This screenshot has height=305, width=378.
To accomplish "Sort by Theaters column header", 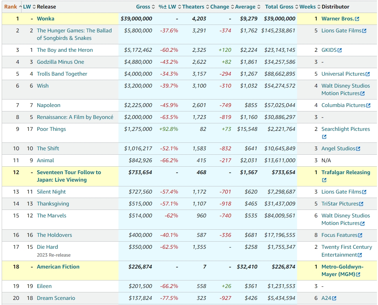I will (196, 7).
